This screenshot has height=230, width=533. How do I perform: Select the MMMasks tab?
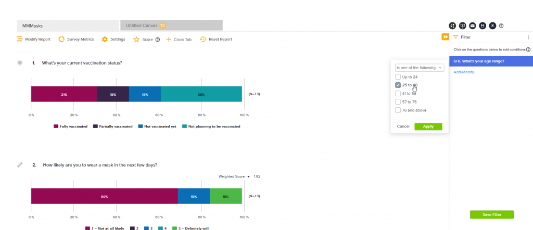coord(68,25)
